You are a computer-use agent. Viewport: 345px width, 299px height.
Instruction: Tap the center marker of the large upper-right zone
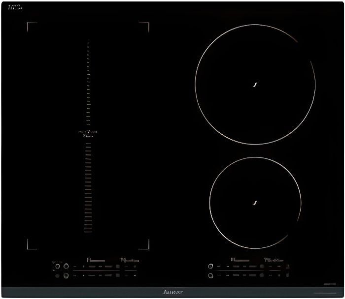(255, 85)
